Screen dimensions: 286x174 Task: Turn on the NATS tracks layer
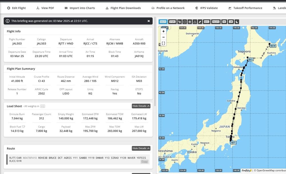coord(206,22)
